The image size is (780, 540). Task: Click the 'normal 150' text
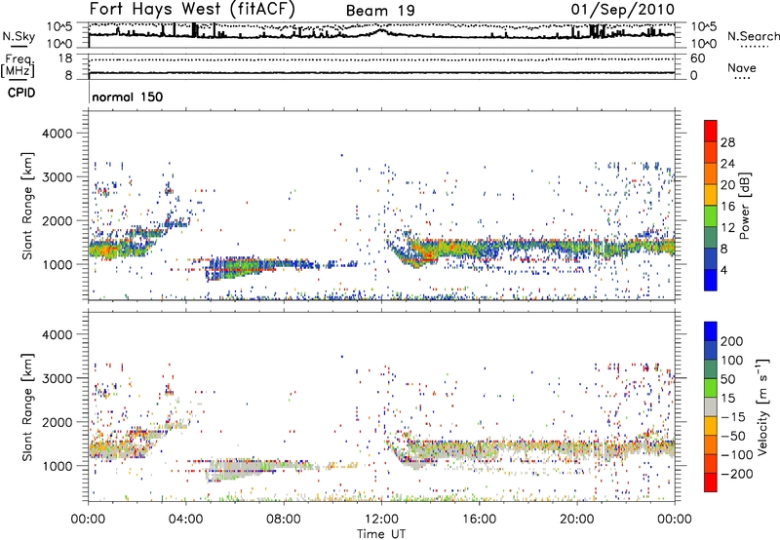tap(128, 96)
